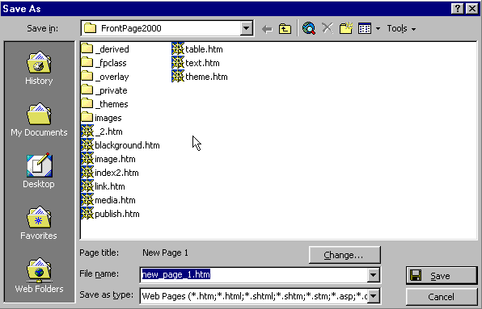The height and width of the screenshot is (309, 482).
Task: Click the FrontPage2000 folder name in Save in
Action: tap(131, 28)
